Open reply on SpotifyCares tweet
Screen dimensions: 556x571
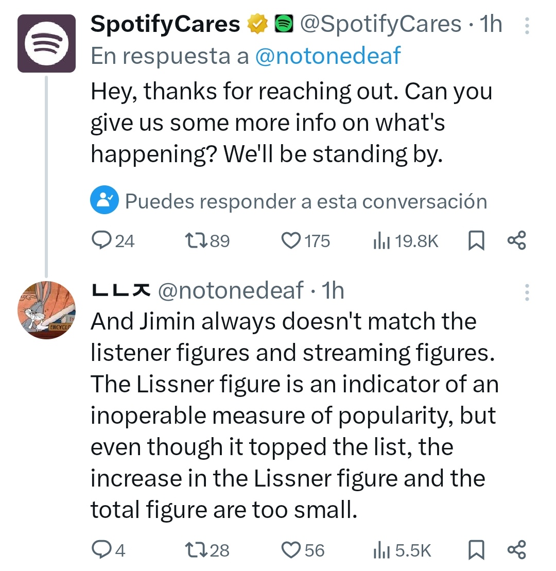coord(113,241)
